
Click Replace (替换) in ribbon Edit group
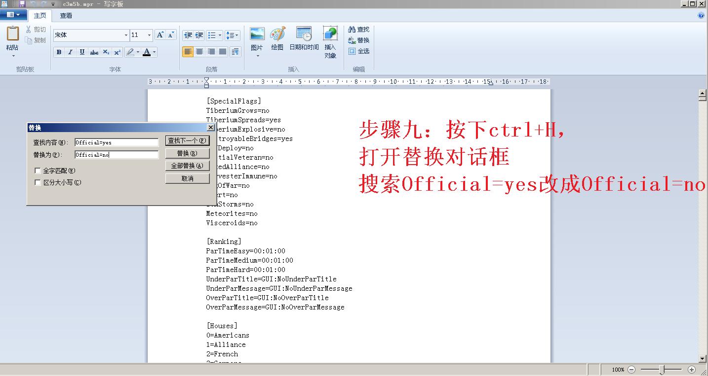tap(358, 40)
